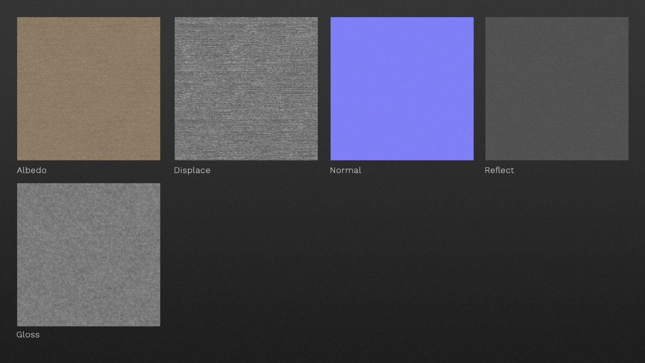The image size is (645, 363).
Task: Open the dark gray Reflect map thumbnail
Action: [557, 89]
